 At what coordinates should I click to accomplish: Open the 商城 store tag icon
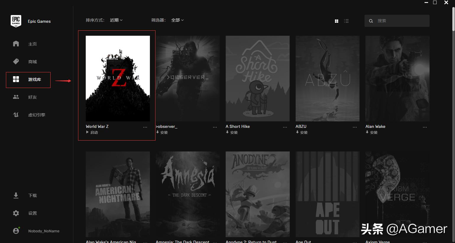tap(16, 61)
